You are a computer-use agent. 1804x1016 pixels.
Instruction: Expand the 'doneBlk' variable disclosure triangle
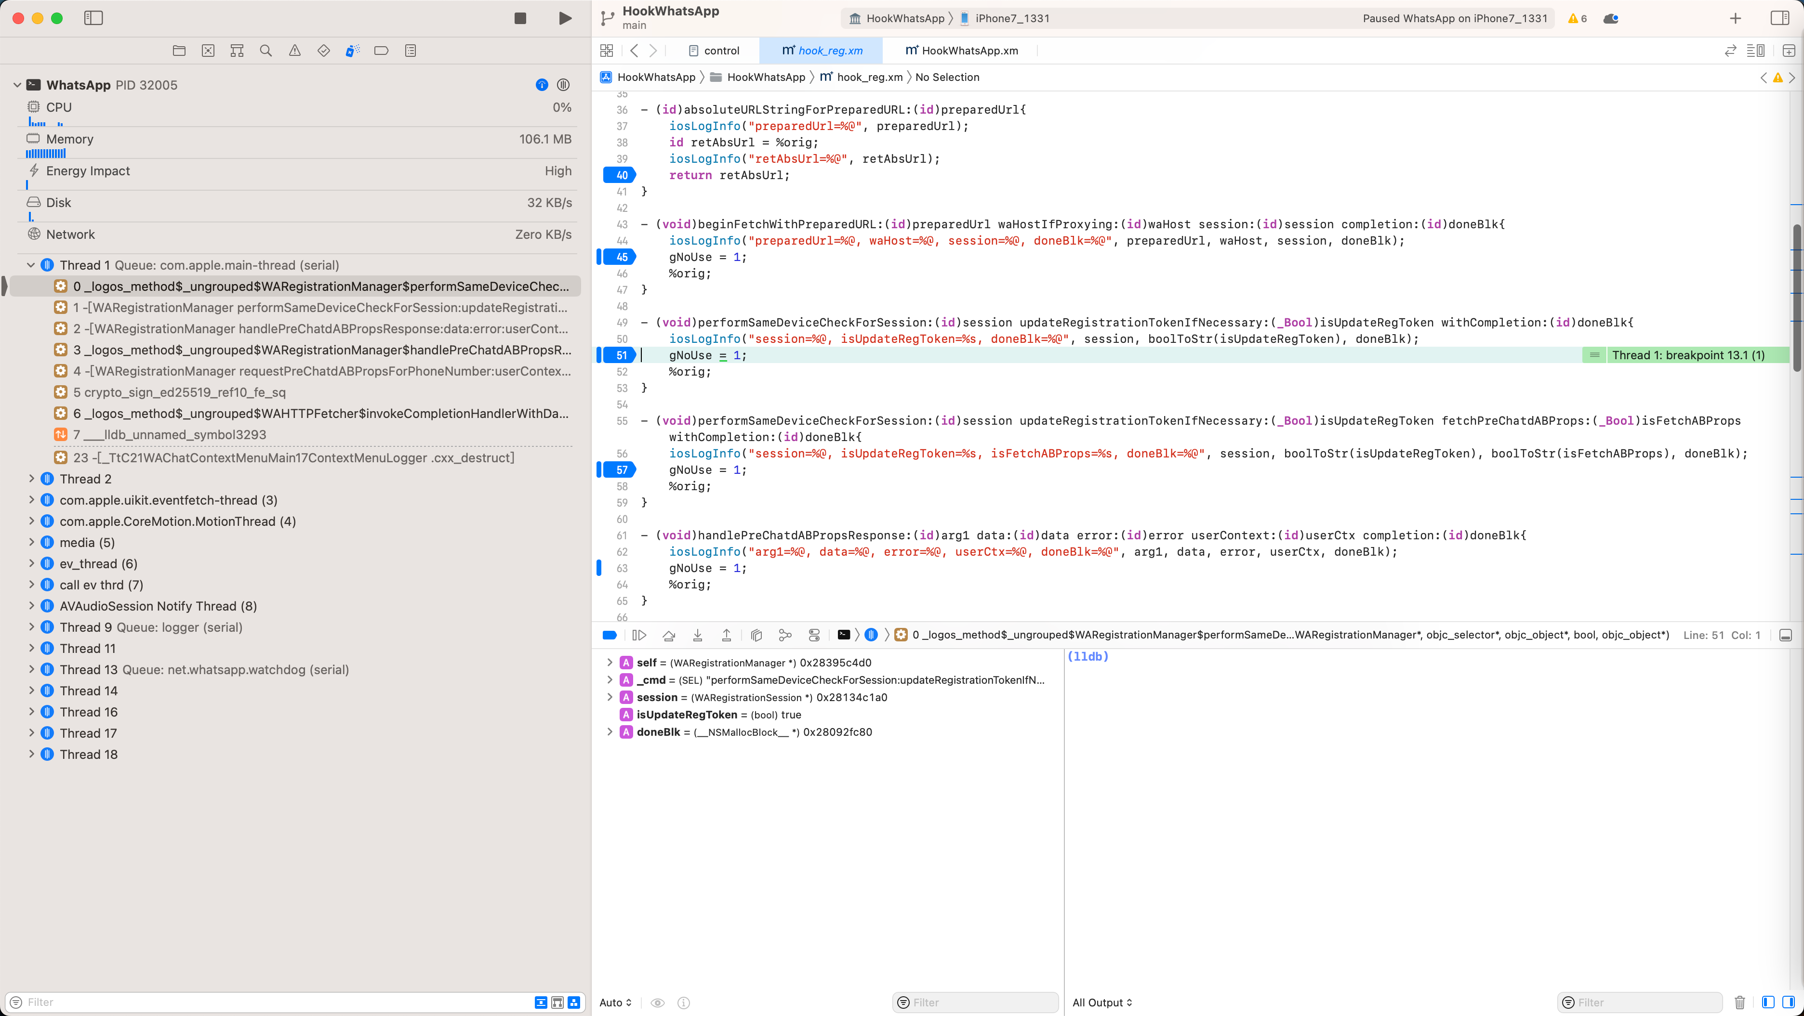coord(610,731)
